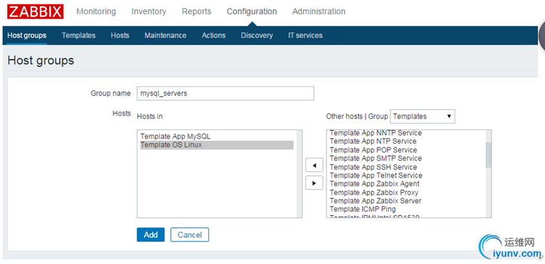Click the Add button
Image resolution: width=545 pixels, height=264 pixels.
tap(150, 235)
